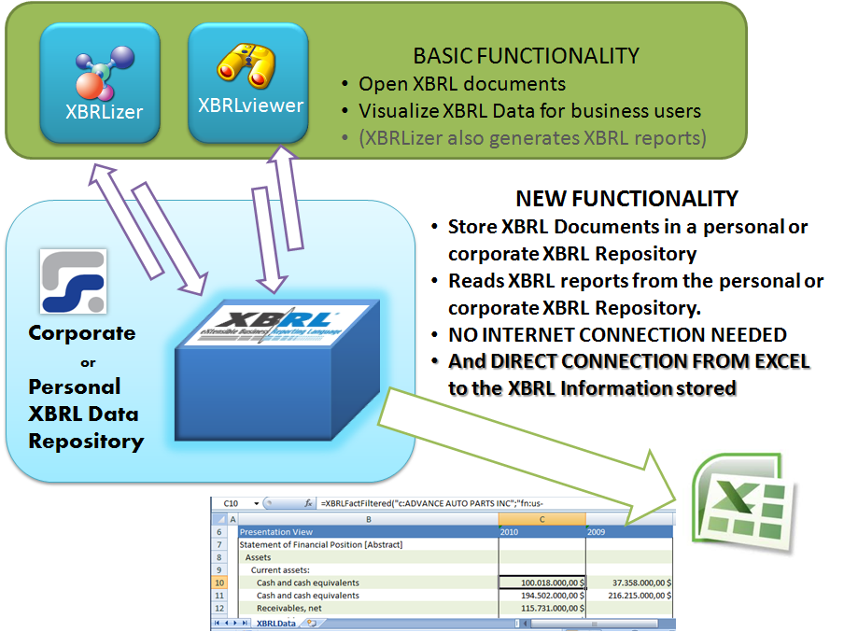Click Visualize XBRL Data for business users
This screenshot has width=844, height=632.
(529, 111)
